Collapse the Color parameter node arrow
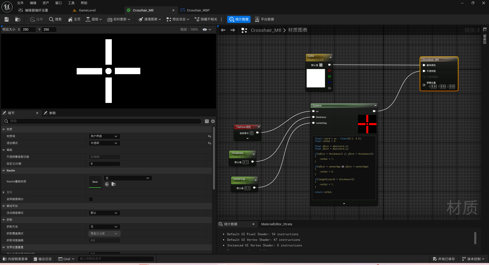The image size is (489, 265). point(331,57)
